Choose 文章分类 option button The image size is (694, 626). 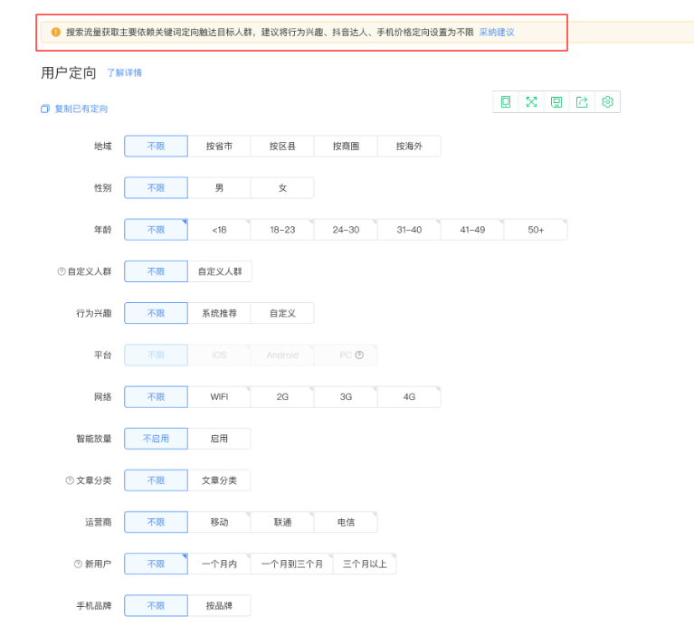219,480
